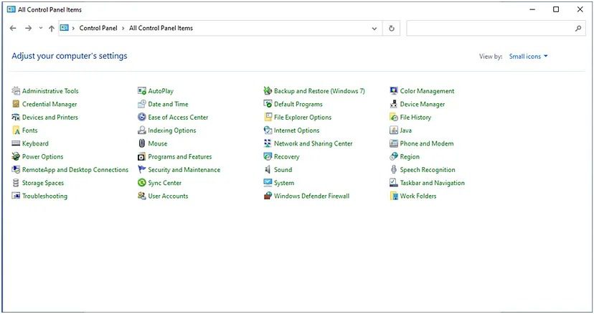
Task: Expand the chevron after Control Panel breadcrumb
Action: coord(123,28)
